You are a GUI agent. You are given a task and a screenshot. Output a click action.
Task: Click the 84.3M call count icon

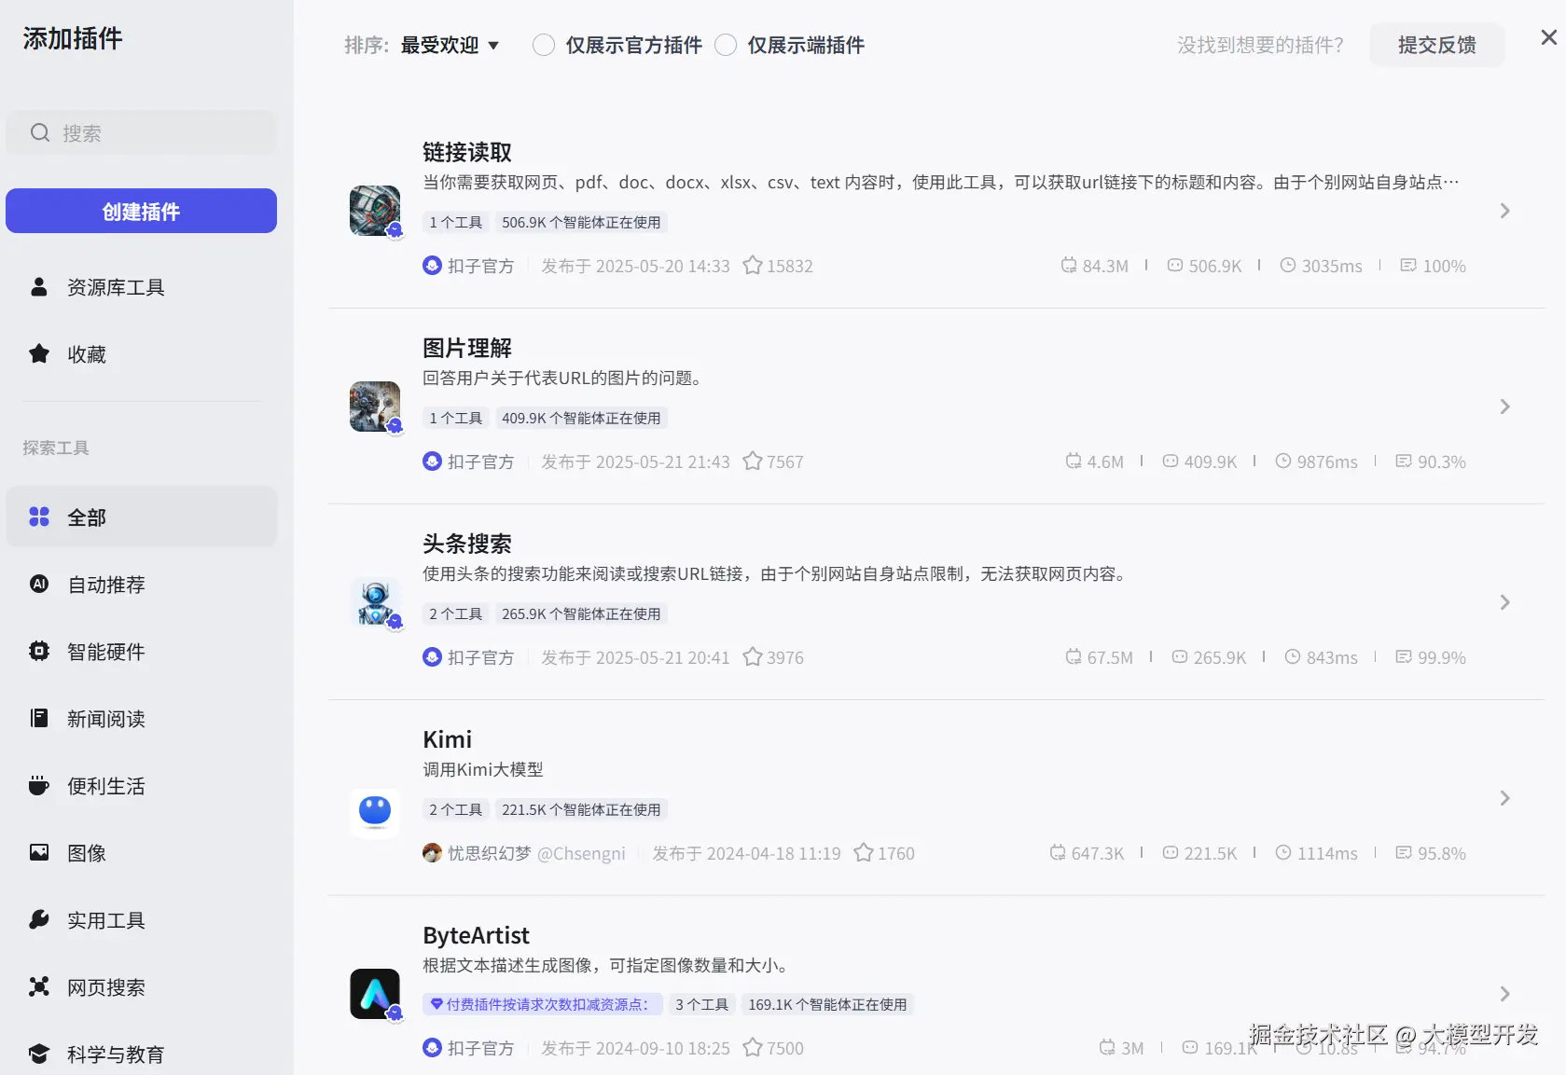(x=1069, y=266)
